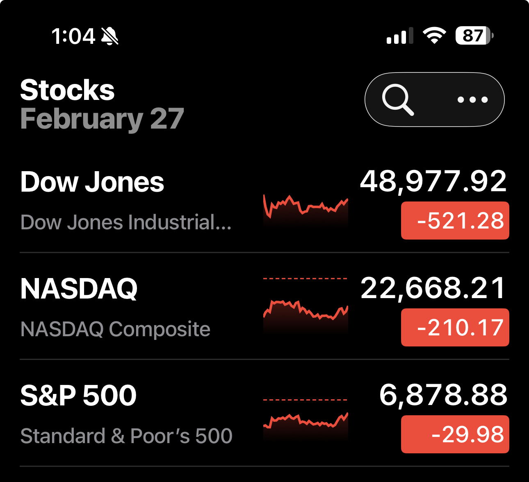529x482 pixels.
Task: Select the Dow Jones ticker name
Action: 92,182
